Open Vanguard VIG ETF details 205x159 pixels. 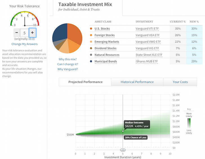[x=147, y=48]
